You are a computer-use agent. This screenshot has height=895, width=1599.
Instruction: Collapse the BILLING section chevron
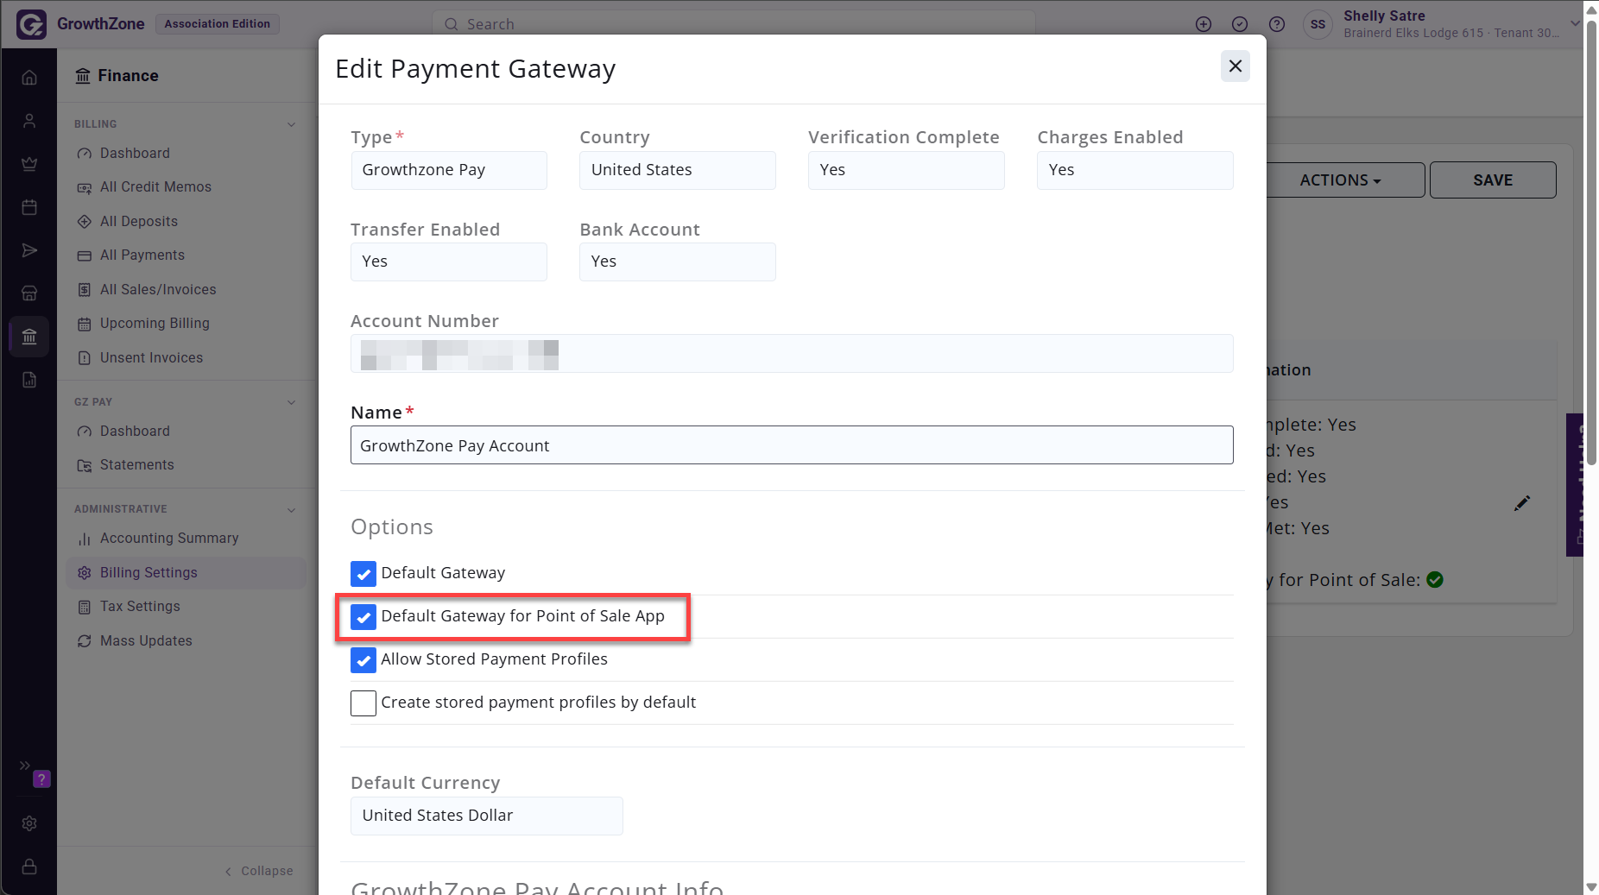[x=291, y=124]
